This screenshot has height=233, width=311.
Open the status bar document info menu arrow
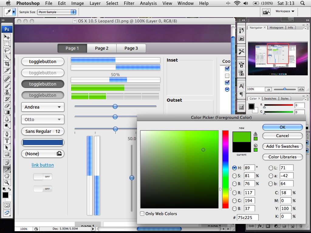93,229
